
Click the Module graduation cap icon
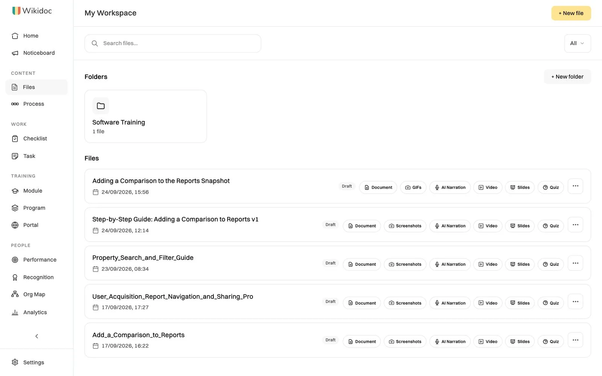click(x=15, y=191)
